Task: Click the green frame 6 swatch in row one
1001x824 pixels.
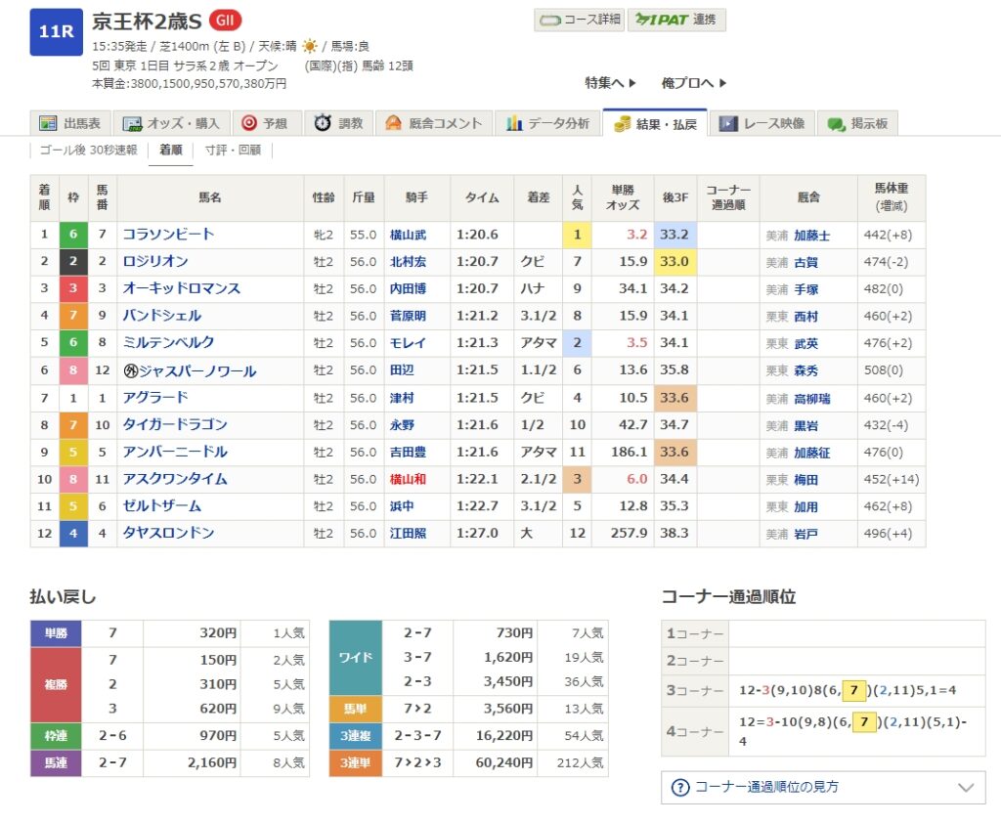Action: click(73, 235)
